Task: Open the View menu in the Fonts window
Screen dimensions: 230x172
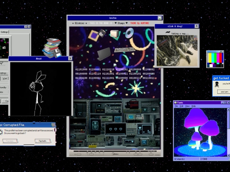Action: pyautogui.click(x=187, y=106)
